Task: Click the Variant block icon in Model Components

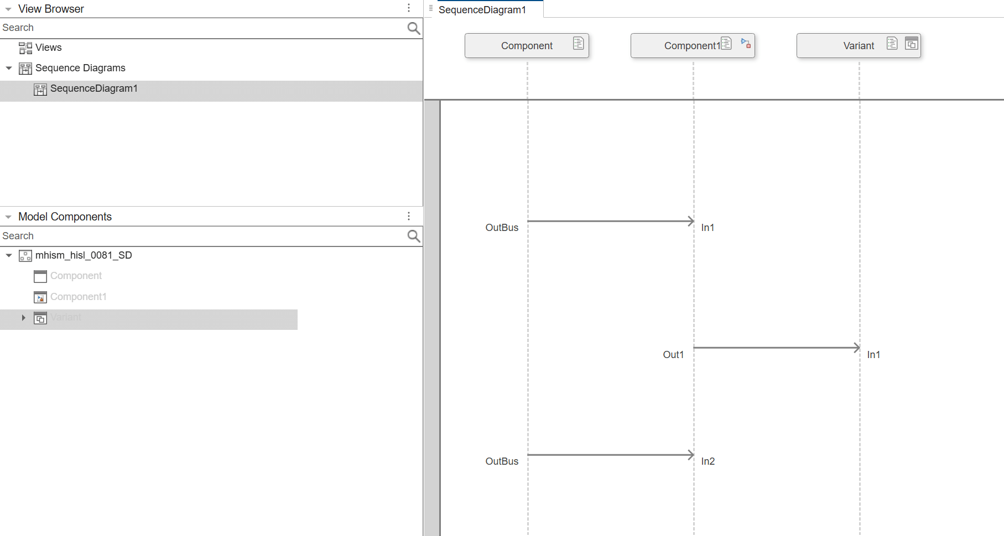Action: point(40,318)
